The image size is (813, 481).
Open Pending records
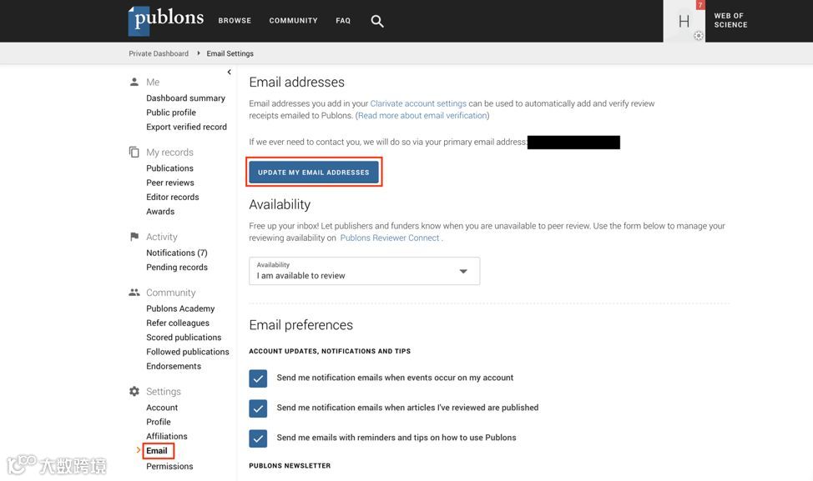177,267
